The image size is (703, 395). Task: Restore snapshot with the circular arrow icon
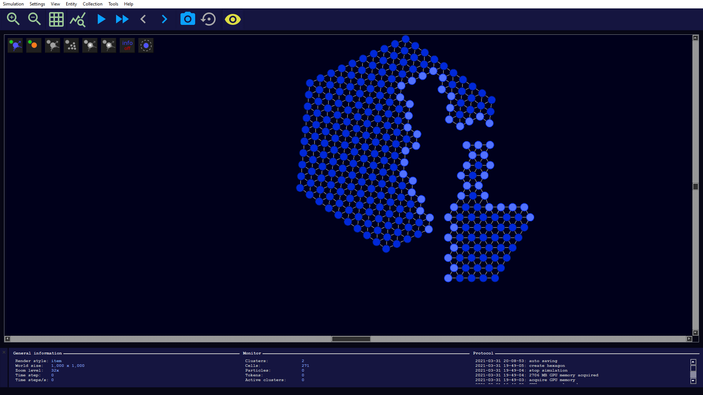209,19
